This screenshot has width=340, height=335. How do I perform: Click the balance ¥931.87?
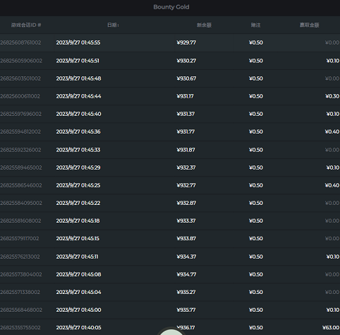(186, 150)
